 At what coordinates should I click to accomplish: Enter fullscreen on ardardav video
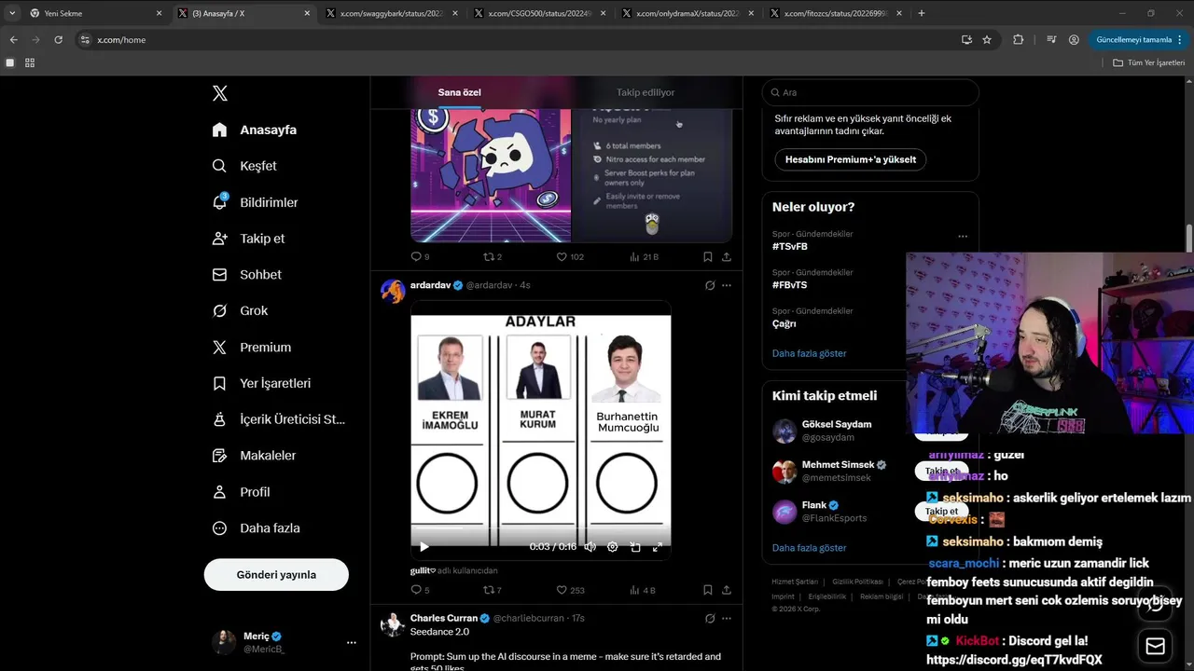658,547
